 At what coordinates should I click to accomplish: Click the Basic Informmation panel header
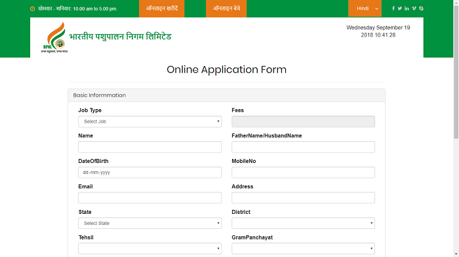click(227, 95)
